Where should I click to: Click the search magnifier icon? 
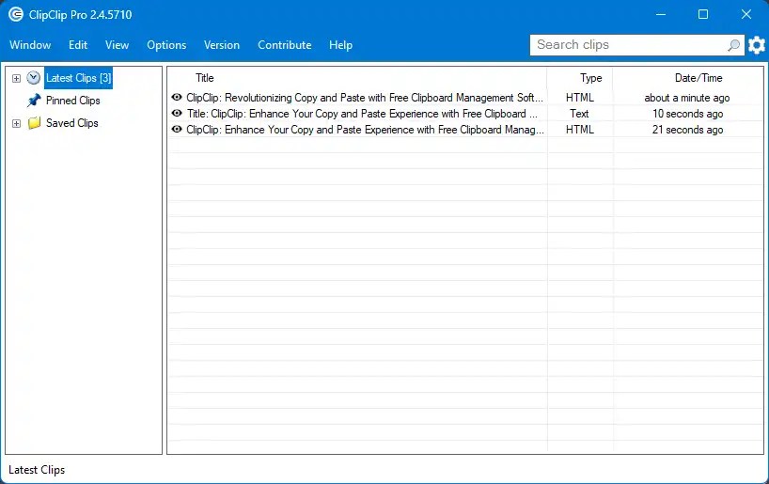(733, 45)
